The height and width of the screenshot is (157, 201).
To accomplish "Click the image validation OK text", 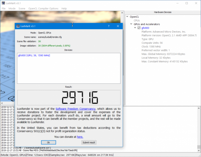I will pyautogui.click(x=54, y=46).
